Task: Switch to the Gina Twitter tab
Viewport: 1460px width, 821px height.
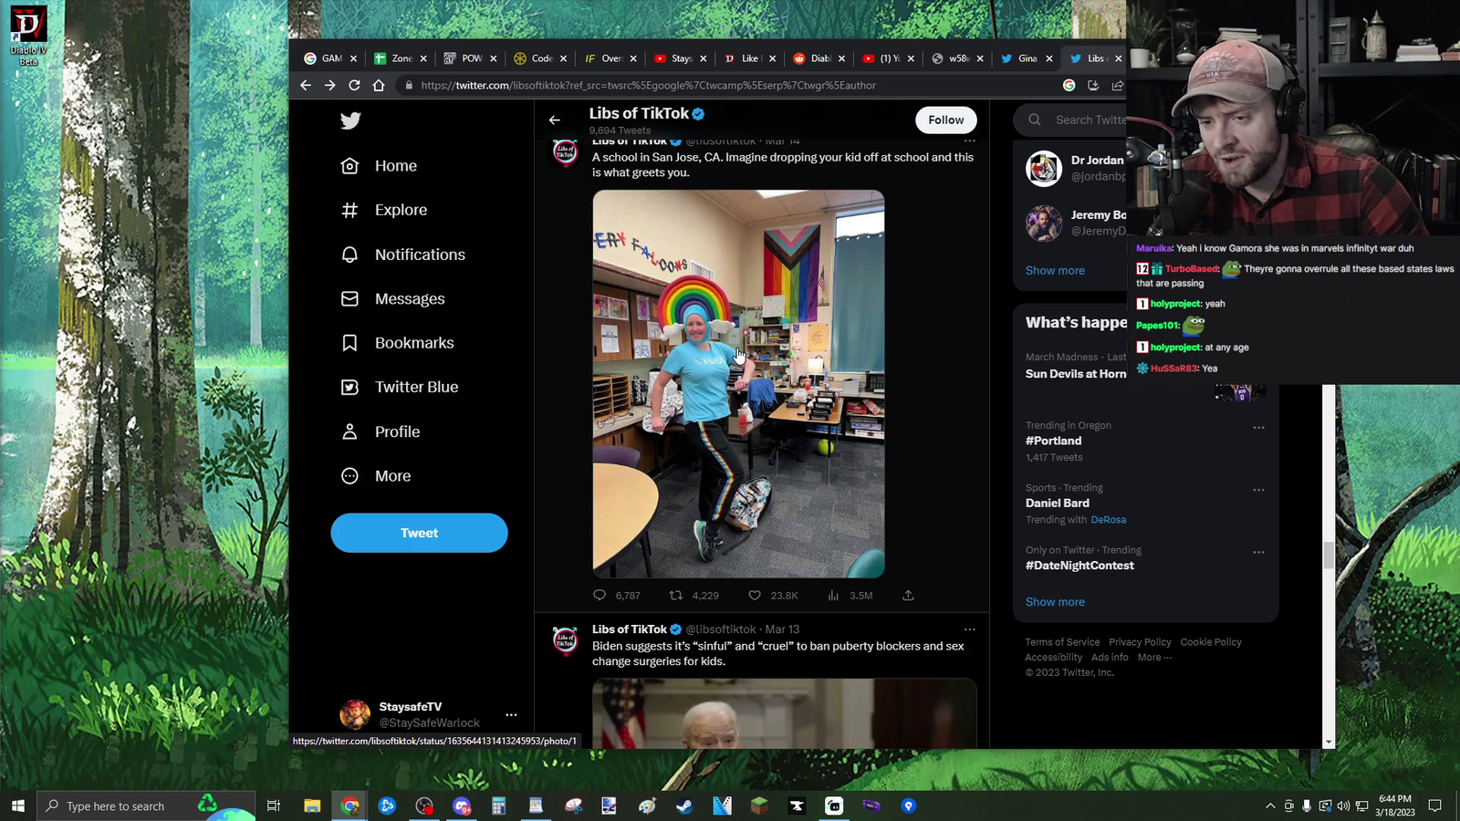Action: pyautogui.click(x=1026, y=58)
